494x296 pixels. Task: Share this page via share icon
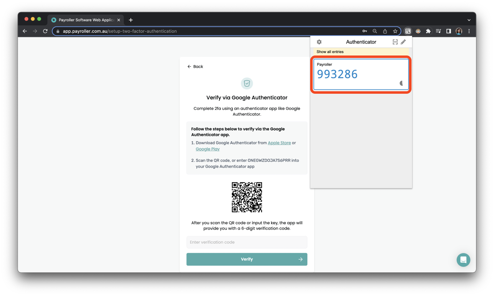(x=385, y=31)
